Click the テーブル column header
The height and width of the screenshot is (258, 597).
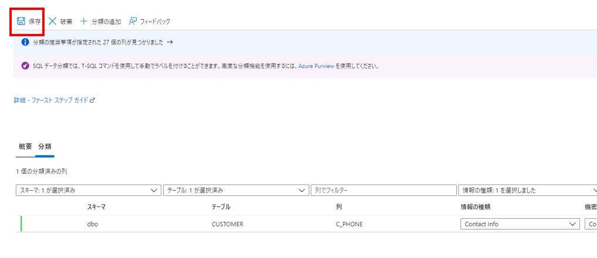(221, 207)
